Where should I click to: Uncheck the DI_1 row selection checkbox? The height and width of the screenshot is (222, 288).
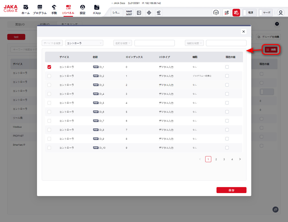(x=49, y=67)
